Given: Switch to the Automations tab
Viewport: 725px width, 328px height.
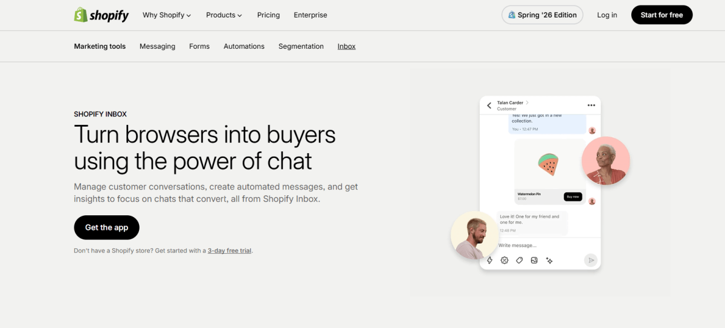Looking at the screenshot, I should pos(244,46).
